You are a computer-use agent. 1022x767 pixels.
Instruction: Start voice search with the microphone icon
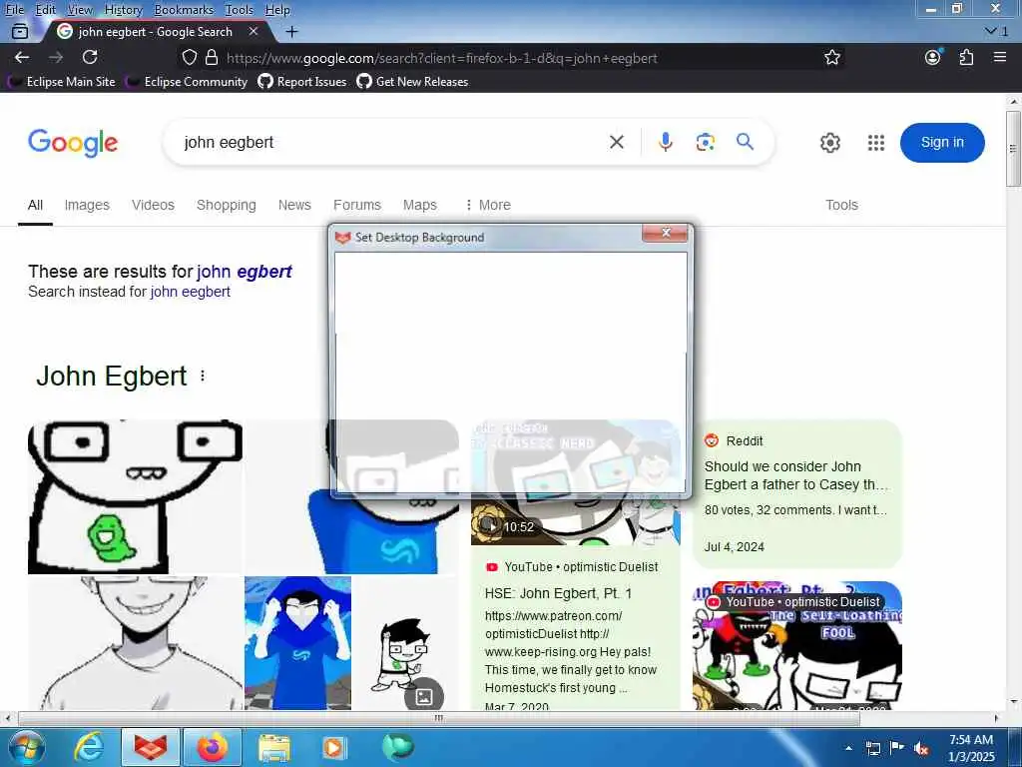(665, 142)
